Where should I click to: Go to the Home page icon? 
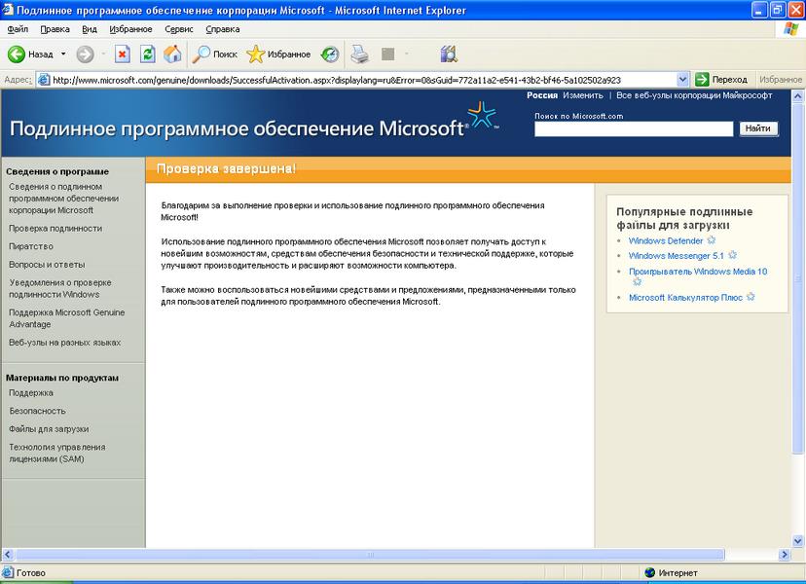click(172, 55)
